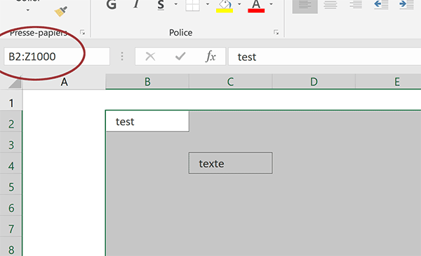This screenshot has height=256, width=421.
Task: Open the underline style dropdown arrow
Action: click(x=176, y=4)
